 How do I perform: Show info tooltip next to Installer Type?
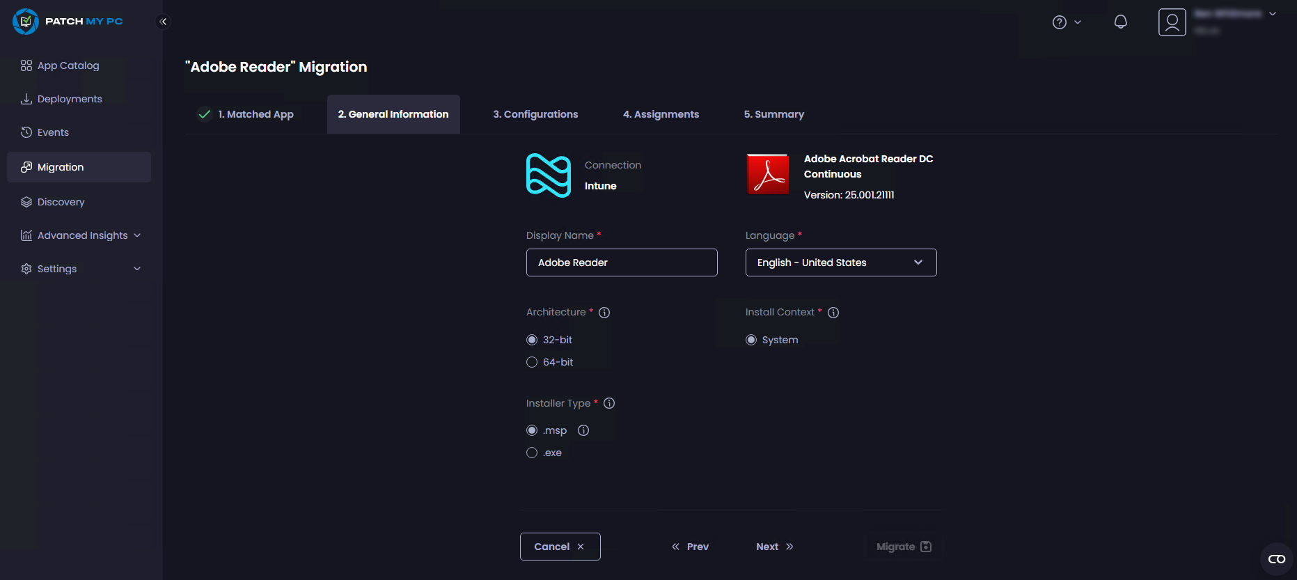(x=609, y=403)
